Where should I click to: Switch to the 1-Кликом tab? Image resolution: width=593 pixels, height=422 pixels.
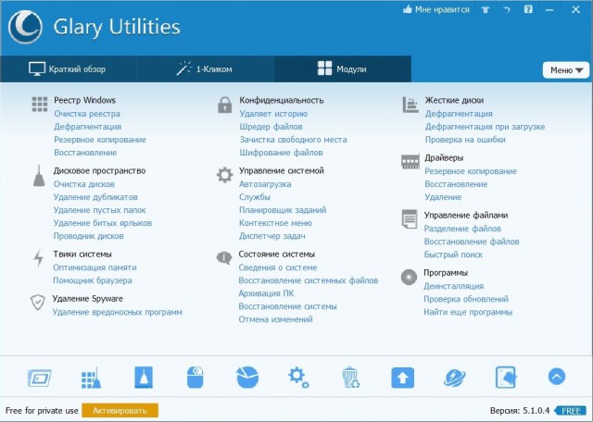205,69
